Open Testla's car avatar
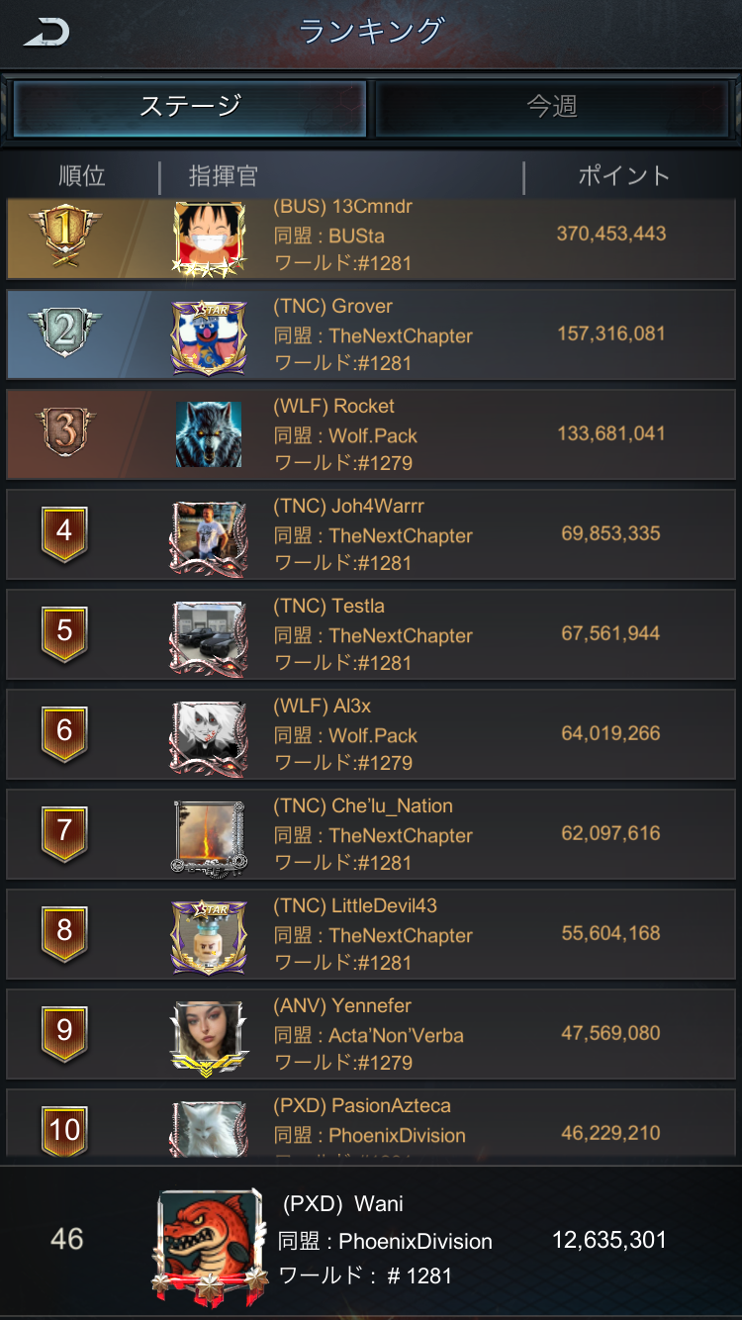Viewport: 742px width, 1320px height. point(209,637)
